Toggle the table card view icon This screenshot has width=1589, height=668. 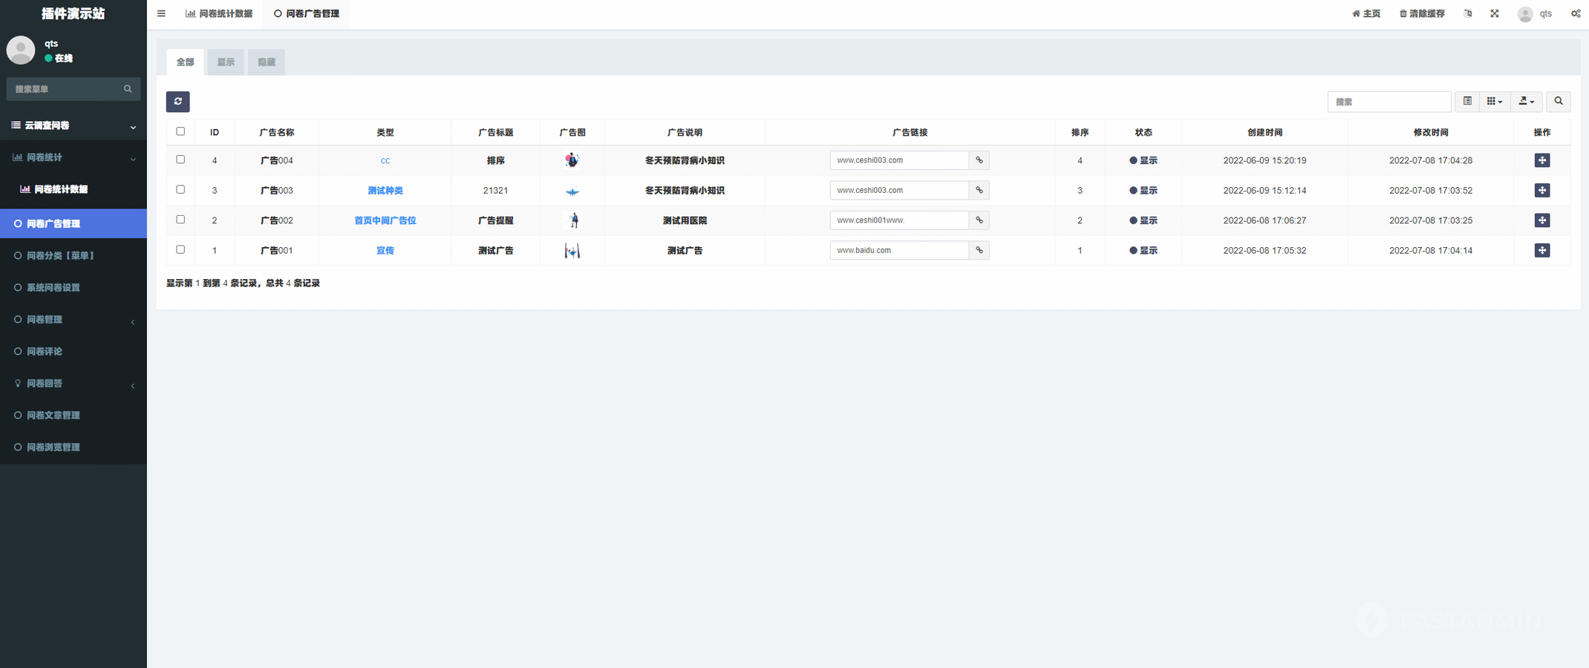(x=1467, y=102)
